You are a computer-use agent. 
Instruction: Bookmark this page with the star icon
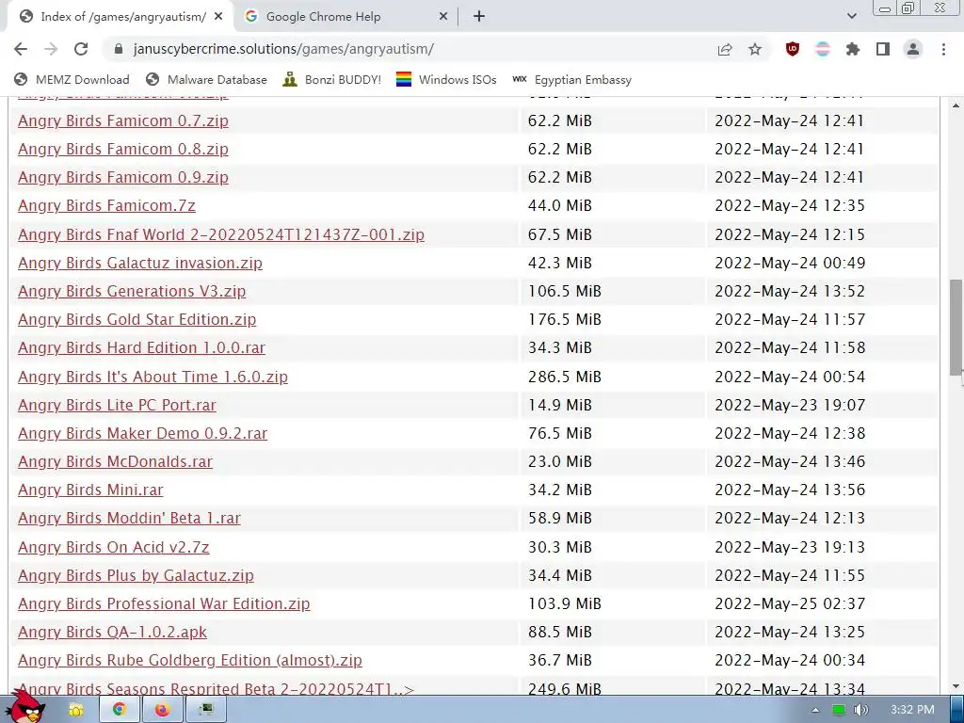click(755, 49)
